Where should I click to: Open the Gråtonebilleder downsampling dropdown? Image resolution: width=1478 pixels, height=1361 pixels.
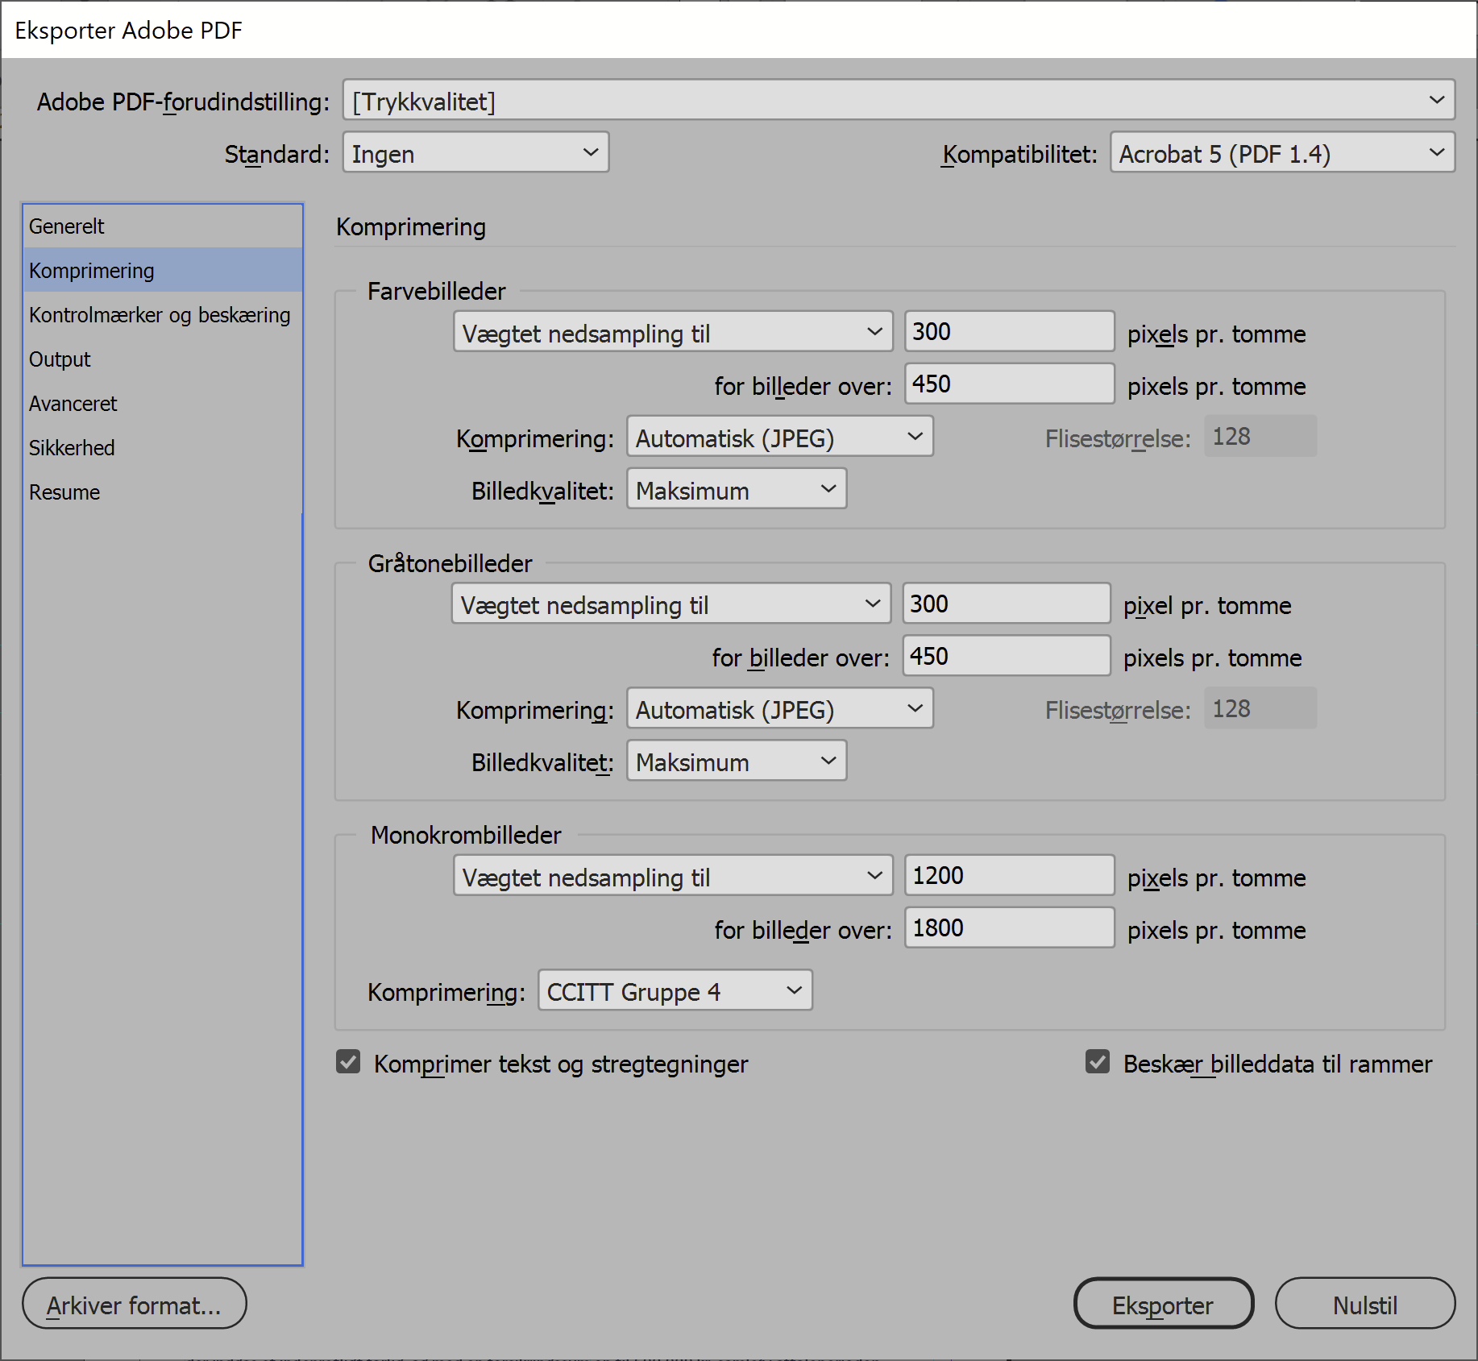click(670, 604)
